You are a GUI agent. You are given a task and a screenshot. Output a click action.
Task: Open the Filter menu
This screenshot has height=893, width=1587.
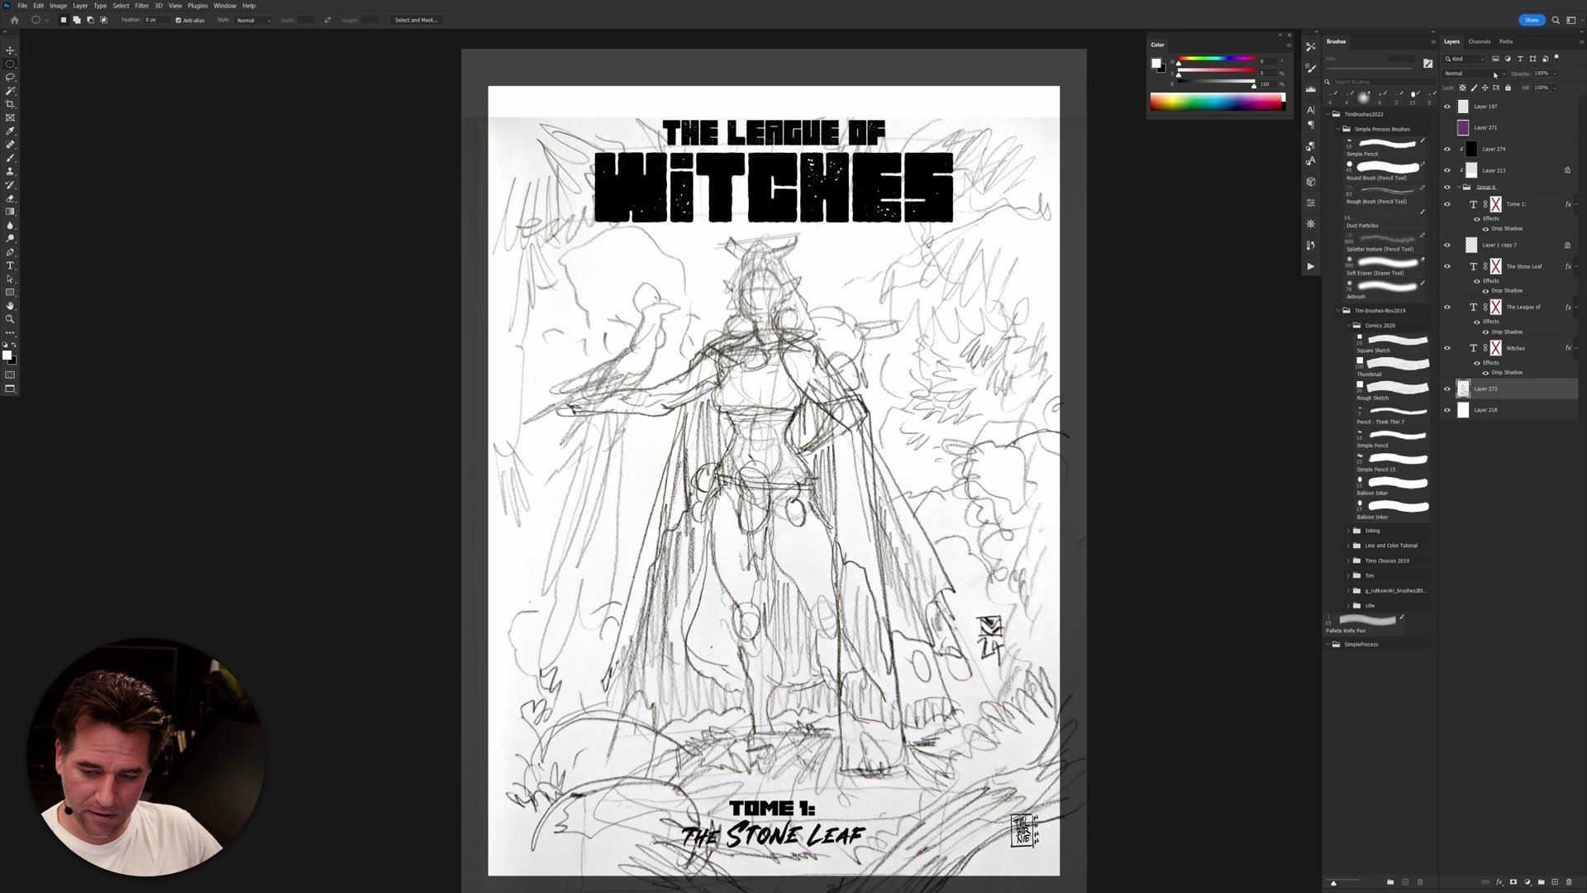coord(141,6)
